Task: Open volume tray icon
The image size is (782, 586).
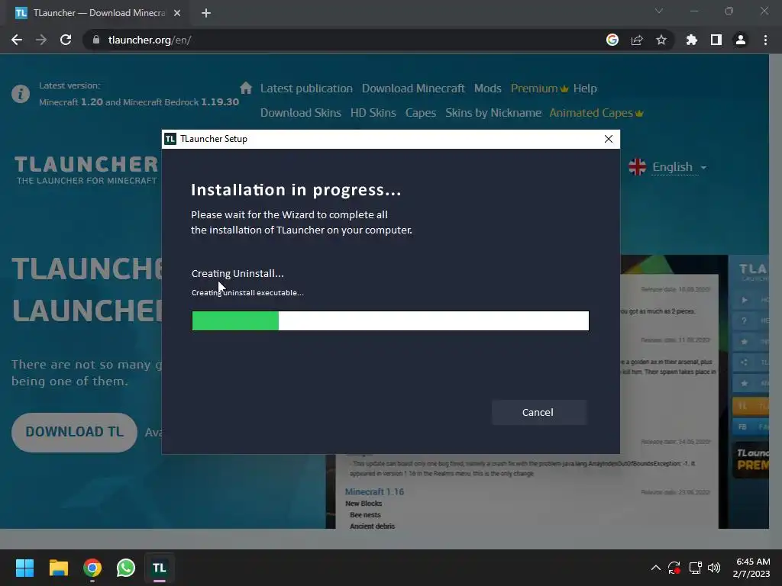Action: [x=714, y=568]
